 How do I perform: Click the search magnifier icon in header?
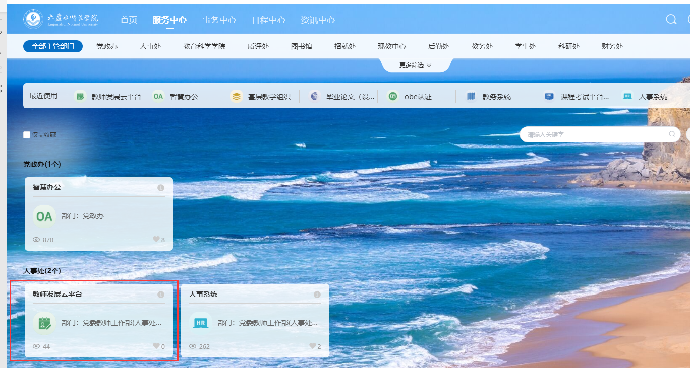[671, 20]
